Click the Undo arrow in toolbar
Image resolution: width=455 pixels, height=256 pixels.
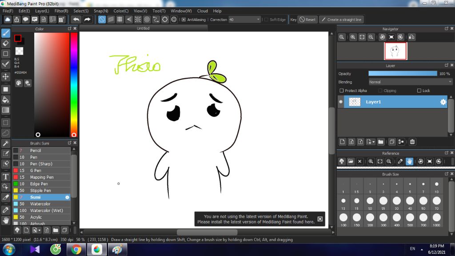pyautogui.click(x=76, y=20)
